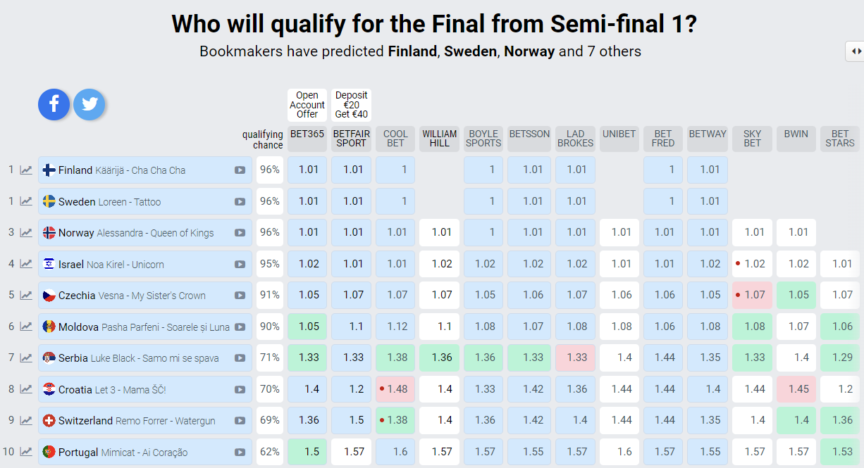Click Ladbrokes' red 1.33 odds for Serbia
Screen dimensions: 864x468
click(x=576, y=358)
